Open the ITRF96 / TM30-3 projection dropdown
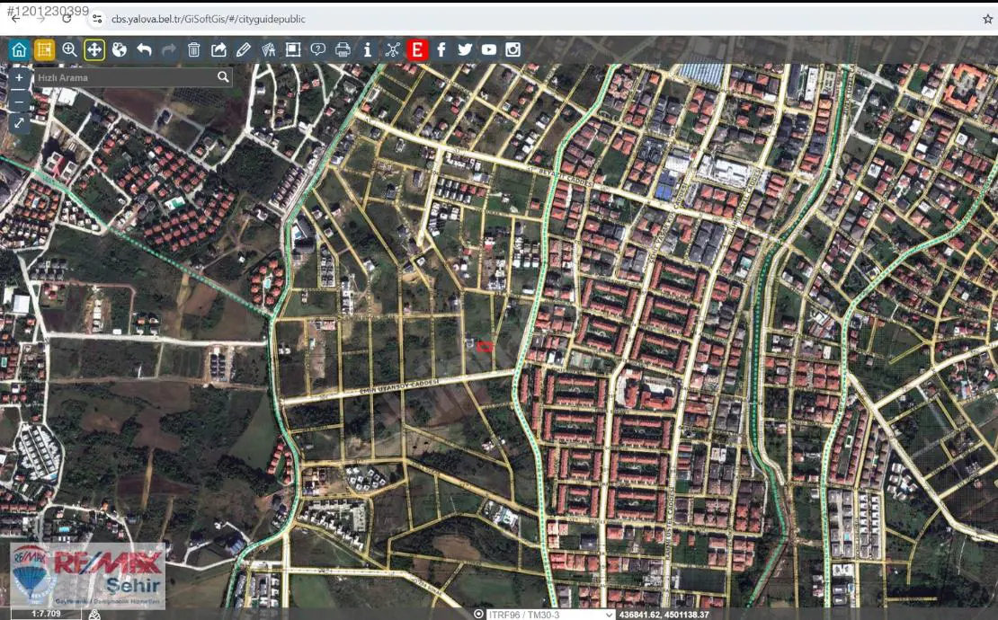This screenshot has width=998, height=620. pyautogui.click(x=551, y=615)
